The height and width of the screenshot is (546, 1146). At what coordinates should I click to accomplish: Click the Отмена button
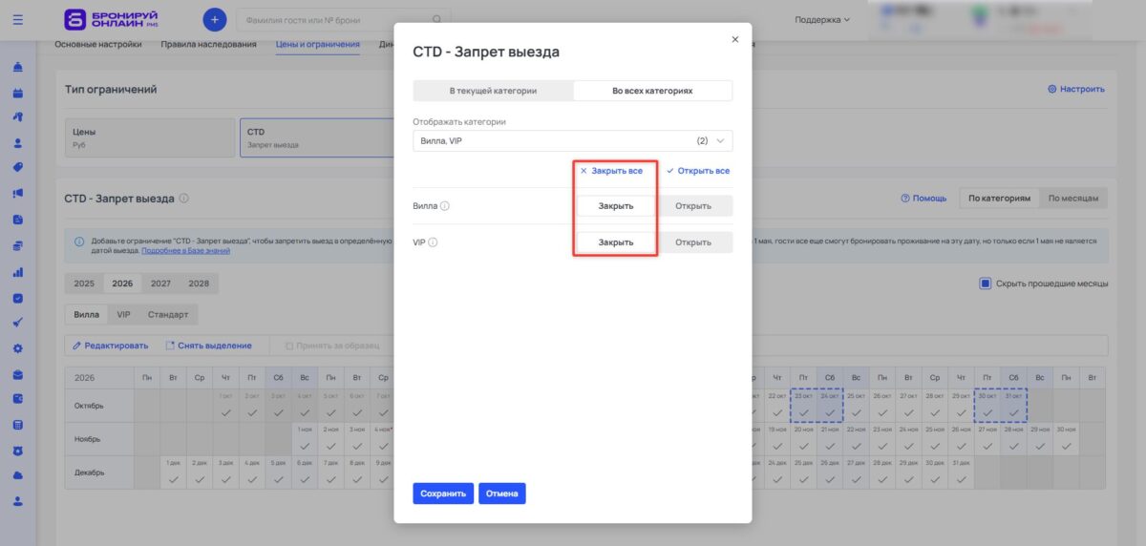pyautogui.click(x=502, y=493)
